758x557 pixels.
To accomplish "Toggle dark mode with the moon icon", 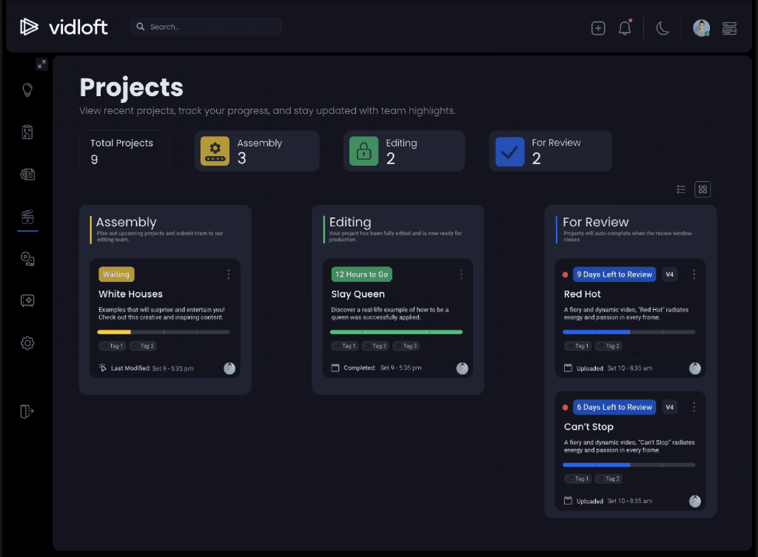I will [x=662, y=27].
